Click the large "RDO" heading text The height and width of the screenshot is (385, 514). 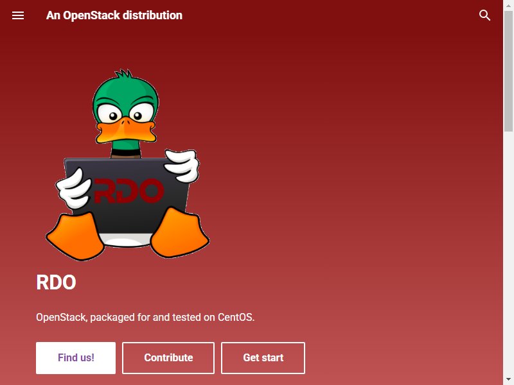click(x=56, y=282)
